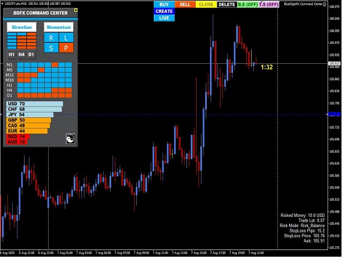Click the USD 70 strength bar
Viewport: 342px width, 257px height.
(35, 104)
